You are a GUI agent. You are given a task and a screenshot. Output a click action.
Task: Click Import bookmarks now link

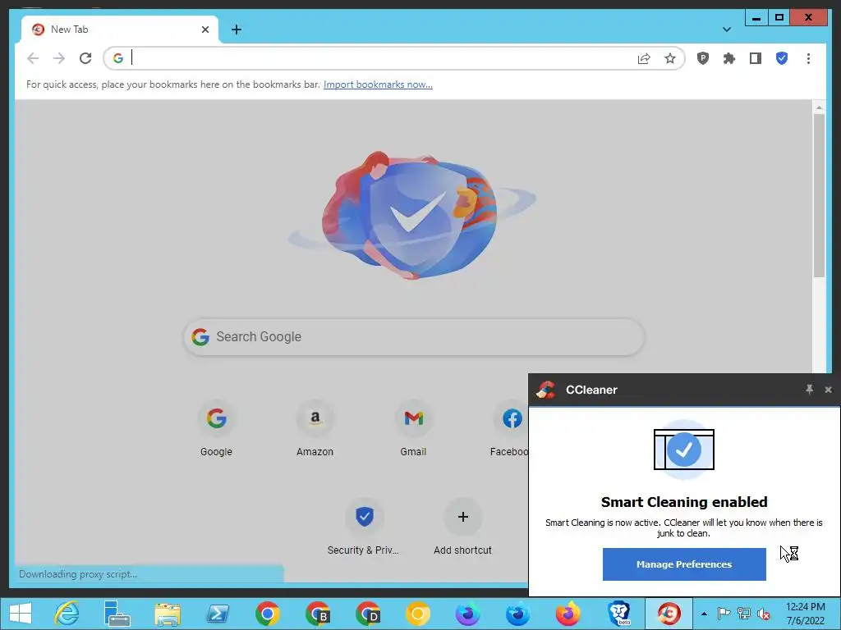(378, 84)
